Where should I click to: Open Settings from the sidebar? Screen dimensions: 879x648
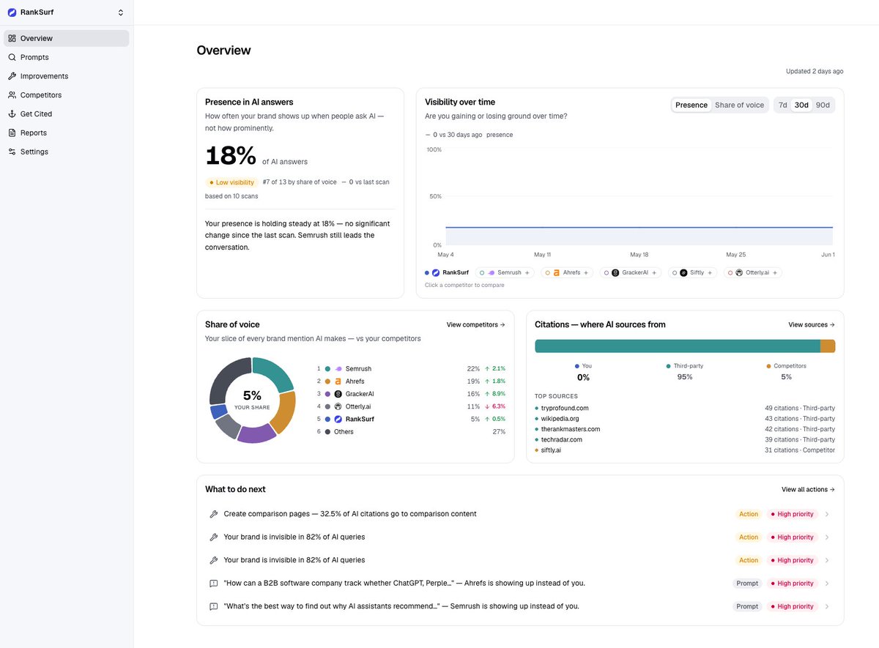[x=66, y=152]
